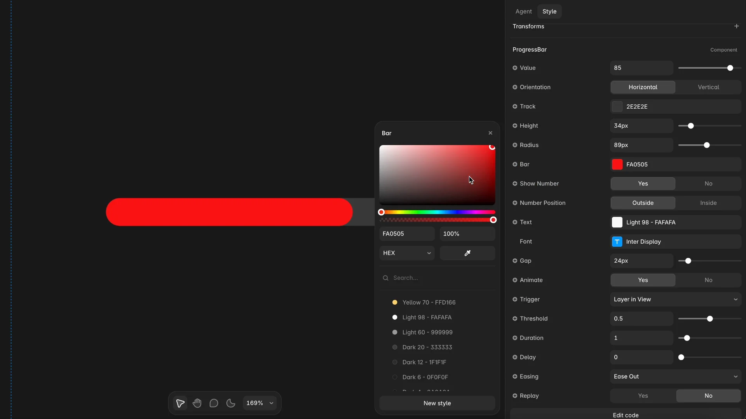Click the plus icon beside Easing
Viewport: 746px width, 419px height.
(515, 376)
